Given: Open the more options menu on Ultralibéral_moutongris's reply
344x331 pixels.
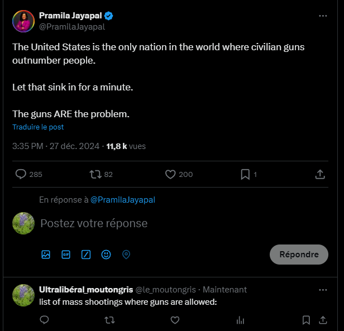Looking at the screenshot, I should 323,290.
